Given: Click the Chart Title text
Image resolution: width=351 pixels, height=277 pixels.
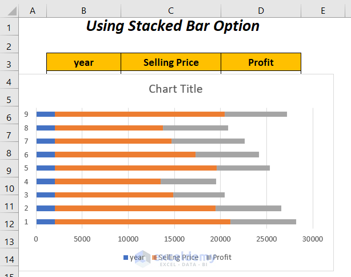Looking at the screenshot, I should click(175, 89).
